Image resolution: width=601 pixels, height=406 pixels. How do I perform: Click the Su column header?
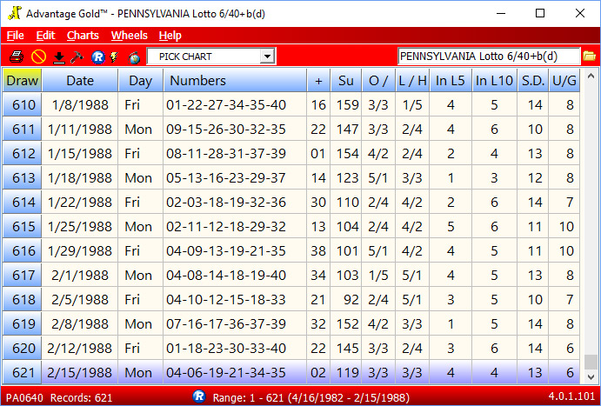(x=346, y=81)
